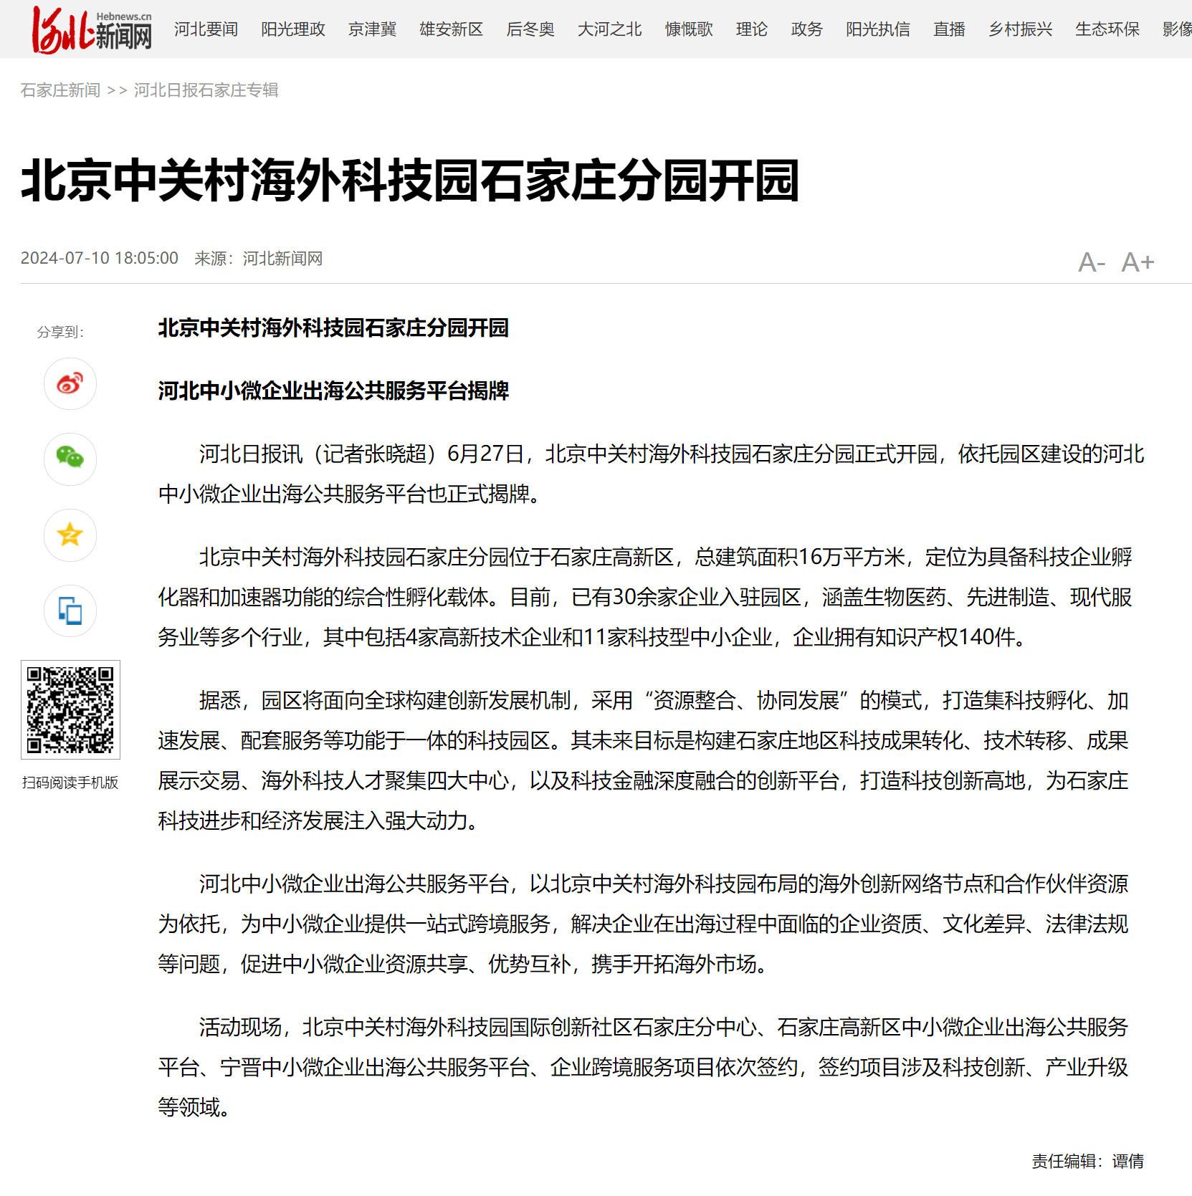Open the 后冬奥 nav item
This screenshot has height=1196, width=1192.
point(530,29)
